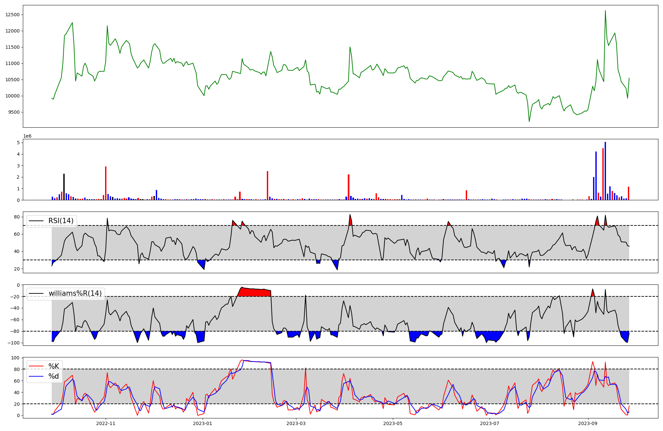Image resolution: width=663 pixels, height=431 pixels.
Task: Click the 2023-07 date axis label
Action: [490, 423]
